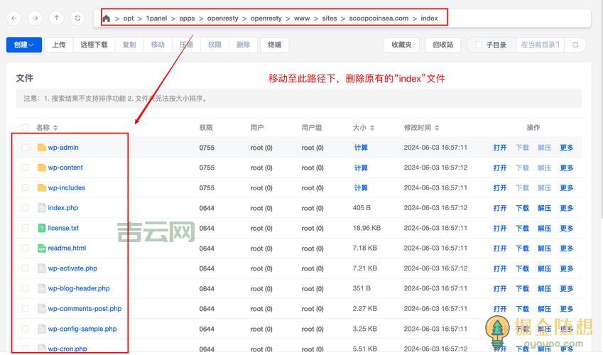
Task: Open 更多 menu for wp-activate.php
Action: click(567, 268)
